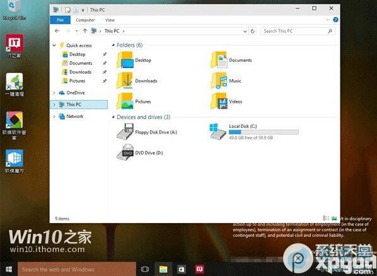Select OneDrive in navigation pane
377x276 pixels.
coord(76,93)
